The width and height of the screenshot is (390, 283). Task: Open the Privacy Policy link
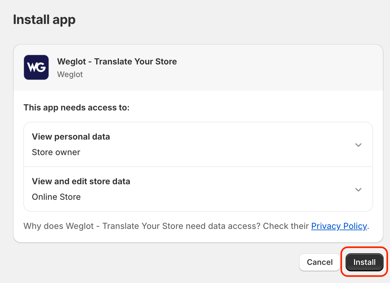coord(339,226)
